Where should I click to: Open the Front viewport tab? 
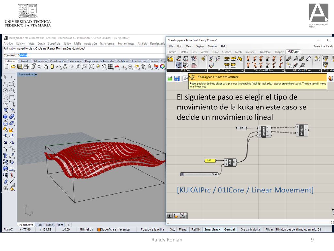pos(49,225)
